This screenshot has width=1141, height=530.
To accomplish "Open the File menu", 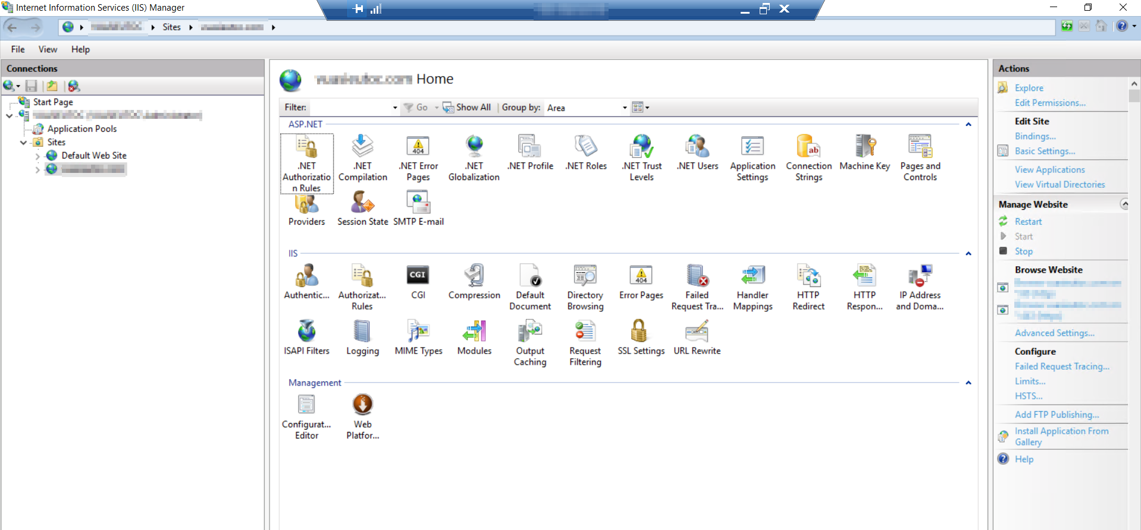I will coord(18,49).
